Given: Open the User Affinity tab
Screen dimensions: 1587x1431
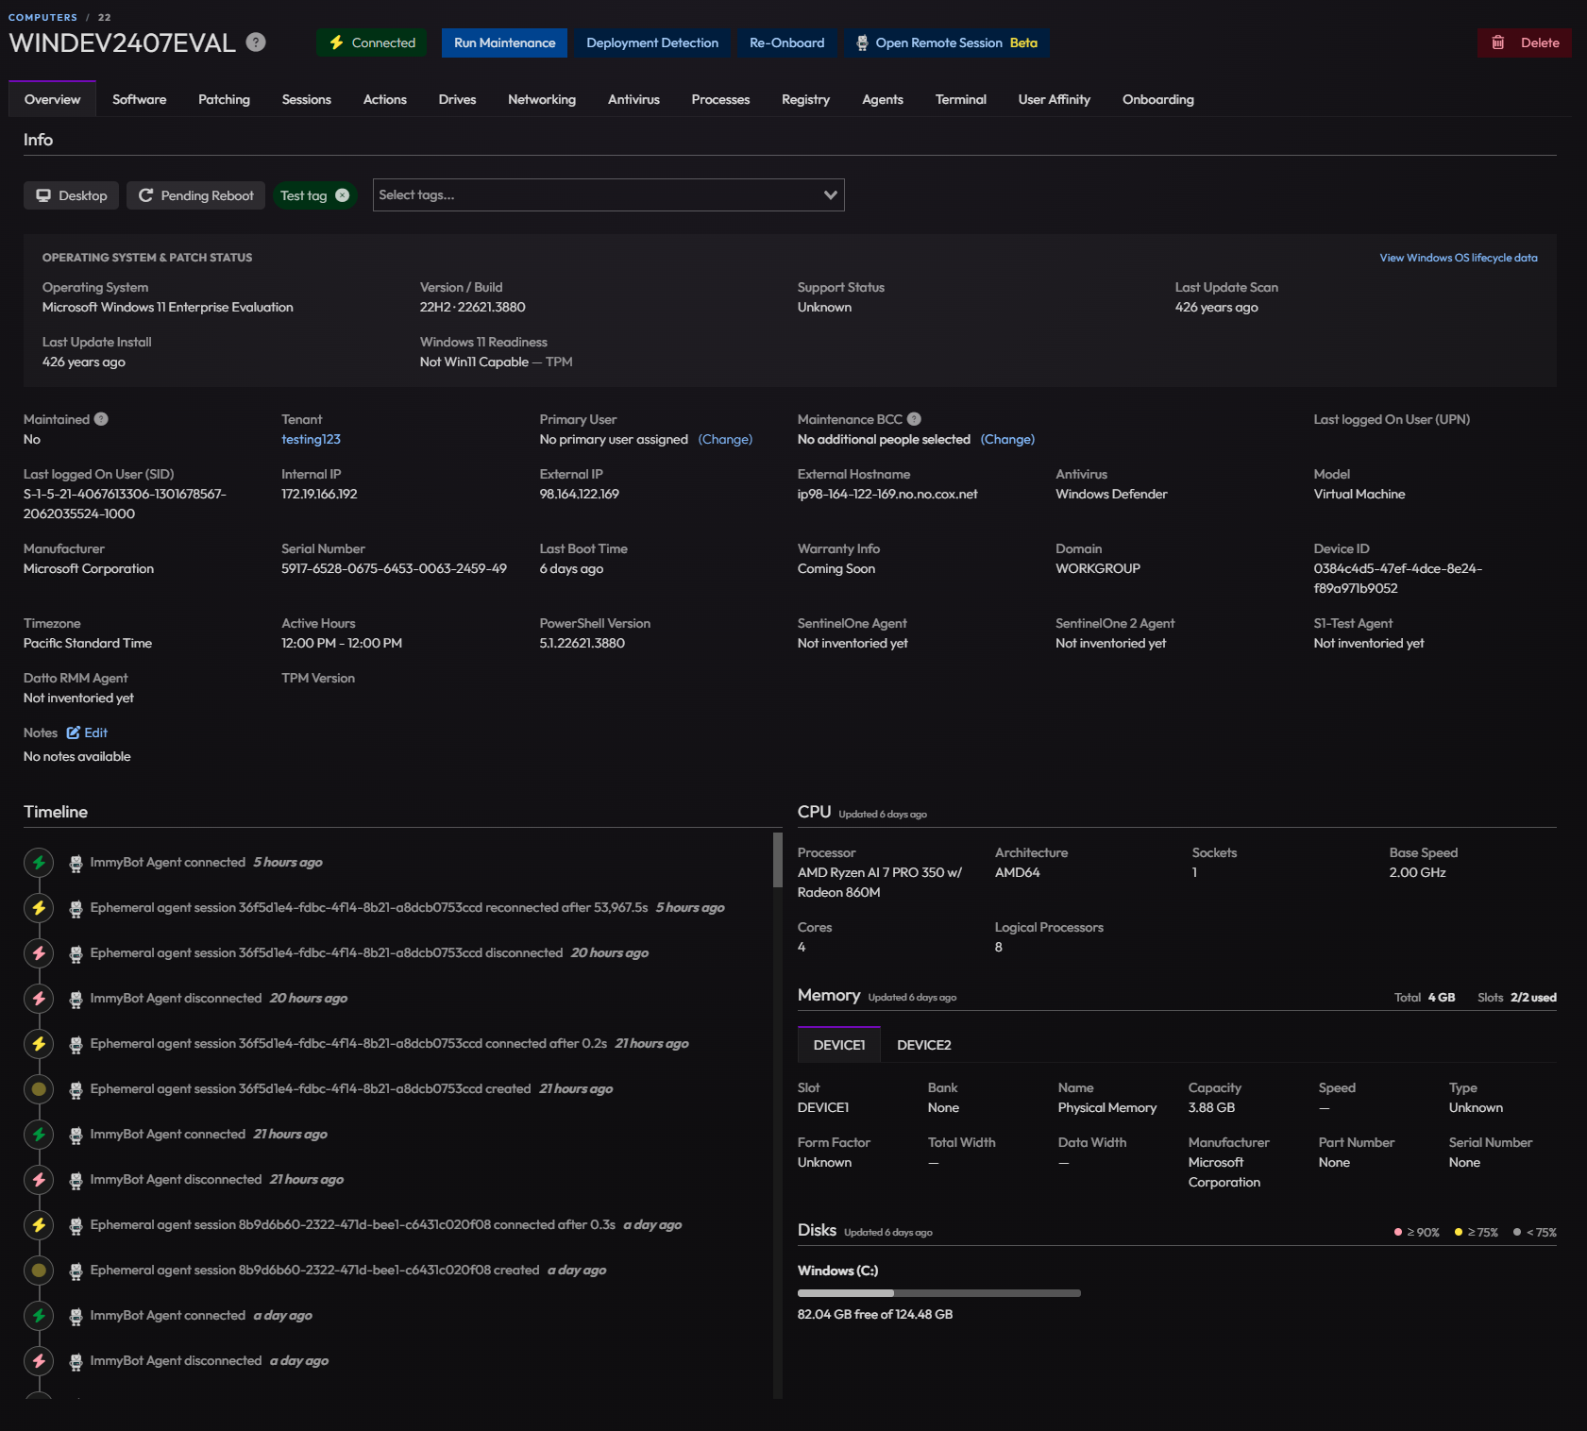Looking at the screenshot, I should pyautogui.click(x=1054, y=99).
